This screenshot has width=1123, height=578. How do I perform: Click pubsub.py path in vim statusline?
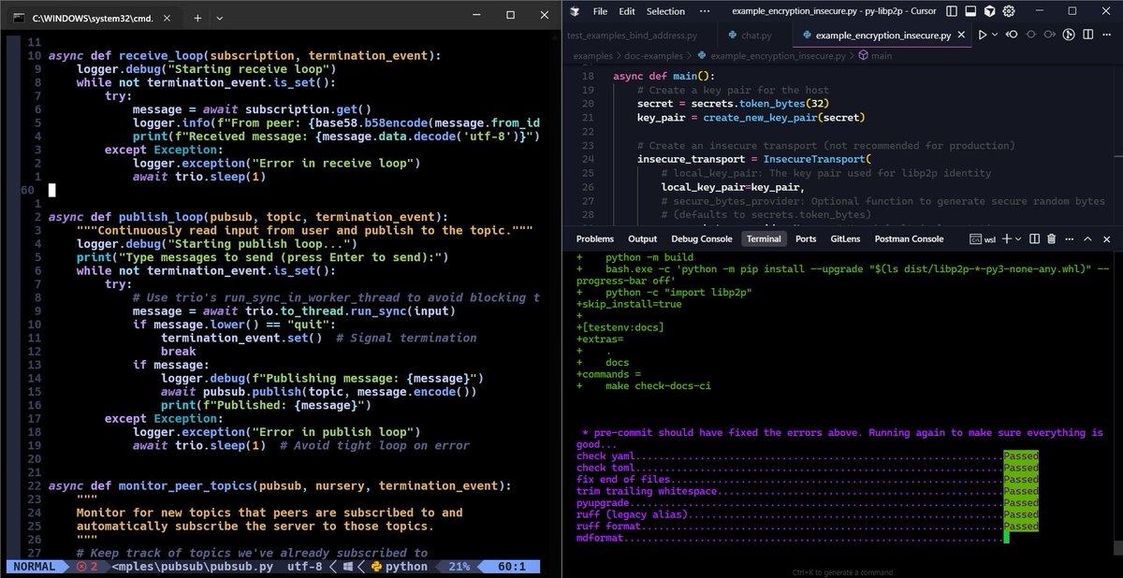[191, 567]
